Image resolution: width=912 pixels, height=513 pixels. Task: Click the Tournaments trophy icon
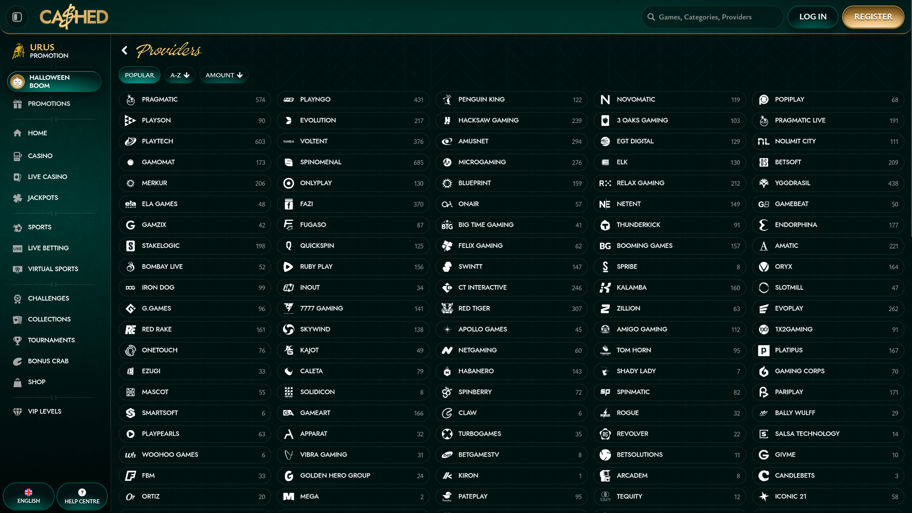coord(18,341)
